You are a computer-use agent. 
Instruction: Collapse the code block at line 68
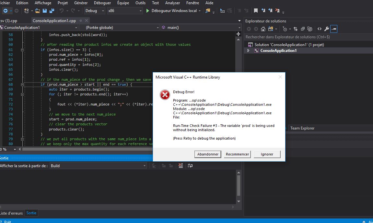pos(22,85)
